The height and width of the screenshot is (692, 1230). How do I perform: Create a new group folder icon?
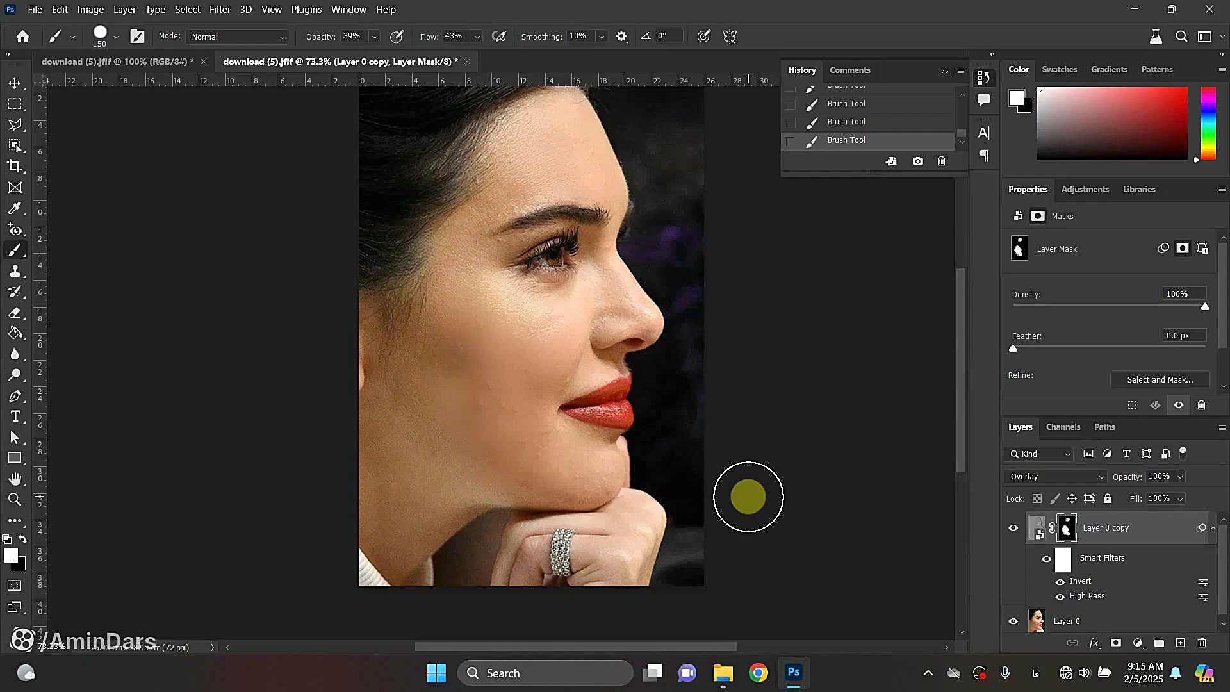tap(1159, 643)
